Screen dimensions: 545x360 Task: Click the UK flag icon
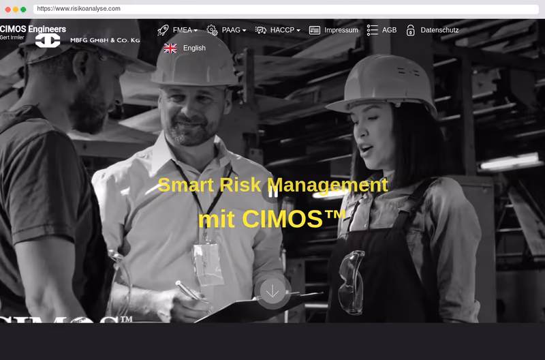tap(170, 48)
